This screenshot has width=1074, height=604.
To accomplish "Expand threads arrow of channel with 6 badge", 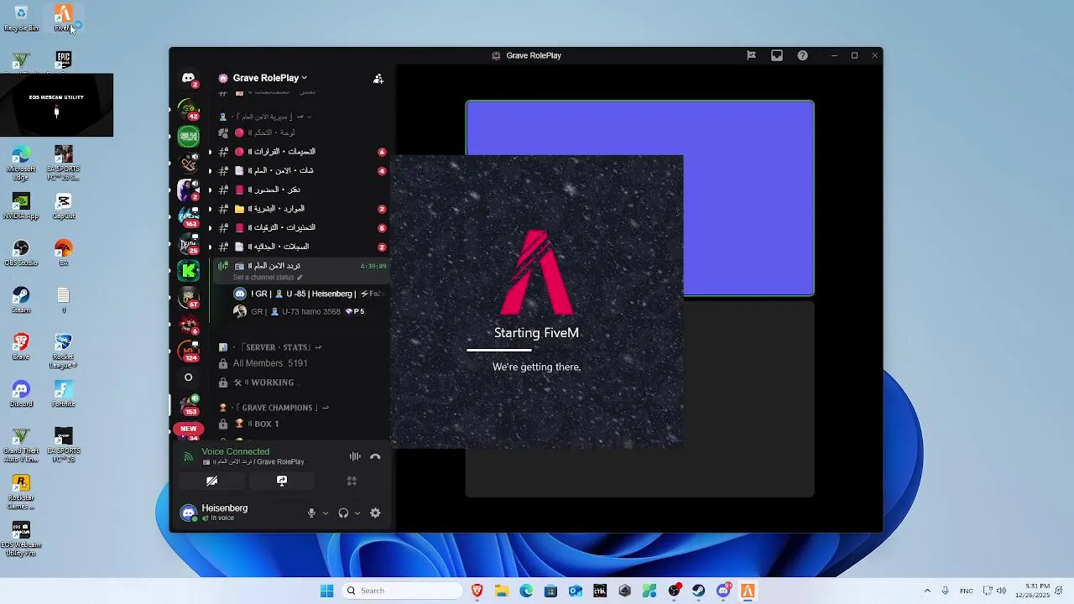I will point(210,152).
